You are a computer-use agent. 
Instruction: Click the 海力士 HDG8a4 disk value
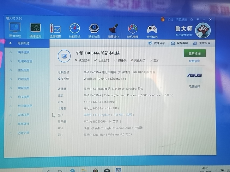(101, 108)
